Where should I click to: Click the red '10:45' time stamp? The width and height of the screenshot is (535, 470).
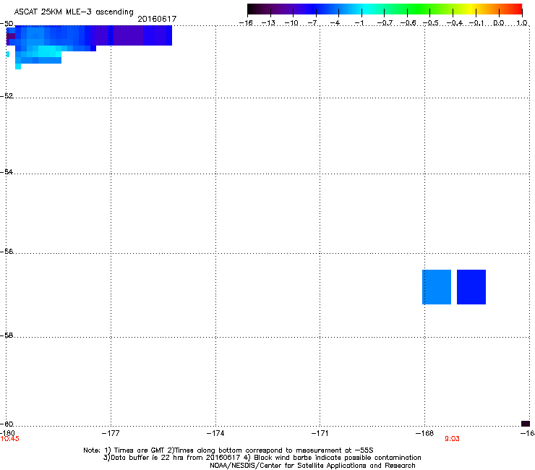(9, 439)
